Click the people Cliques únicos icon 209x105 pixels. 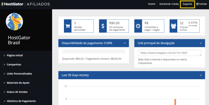[x=174, y=26]
